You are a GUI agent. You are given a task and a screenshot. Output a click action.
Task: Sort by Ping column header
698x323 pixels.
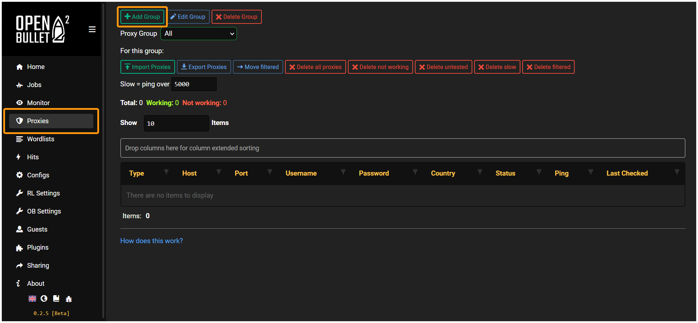(562, 173)
